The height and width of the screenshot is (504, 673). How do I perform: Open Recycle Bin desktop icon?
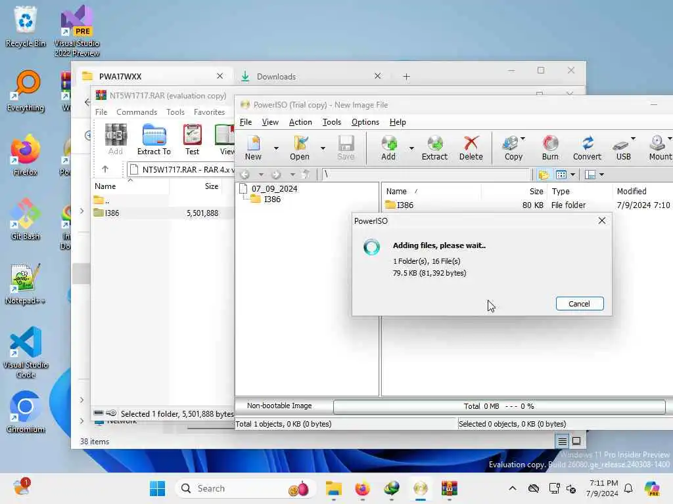pos(26,26)
